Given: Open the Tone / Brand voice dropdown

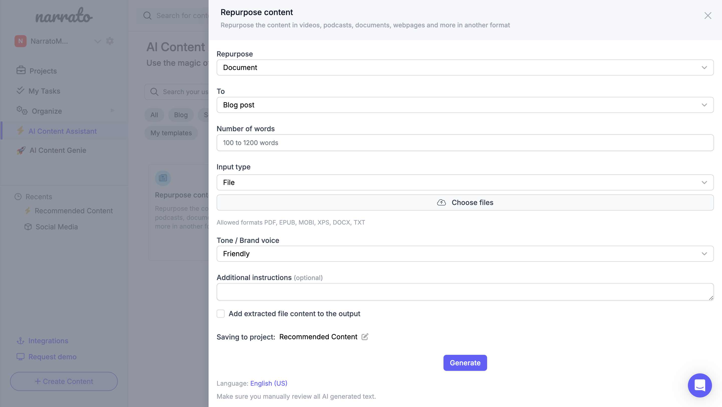Looking at the screenshot, I should (465, 254).
